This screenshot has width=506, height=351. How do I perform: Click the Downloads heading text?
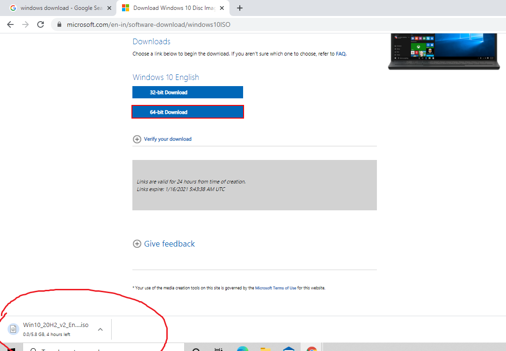tap(151, 41)
